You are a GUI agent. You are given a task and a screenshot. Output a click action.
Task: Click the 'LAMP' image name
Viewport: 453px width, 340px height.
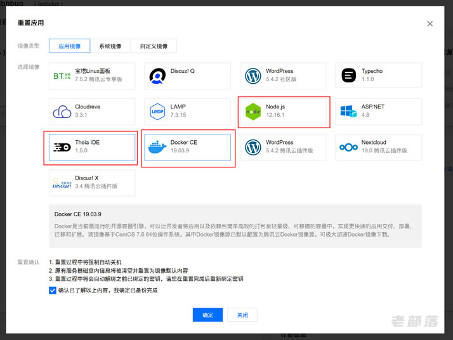point(178,107)
